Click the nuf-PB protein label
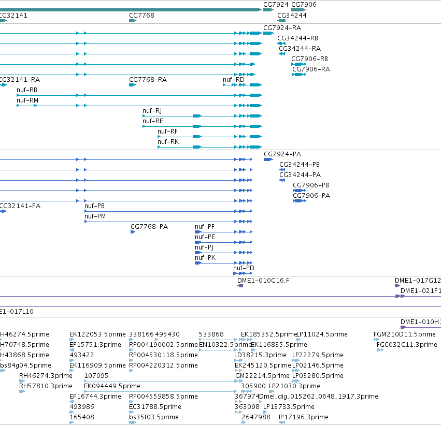This screenshot has height=425, width=441. click(x=94, y=206)
